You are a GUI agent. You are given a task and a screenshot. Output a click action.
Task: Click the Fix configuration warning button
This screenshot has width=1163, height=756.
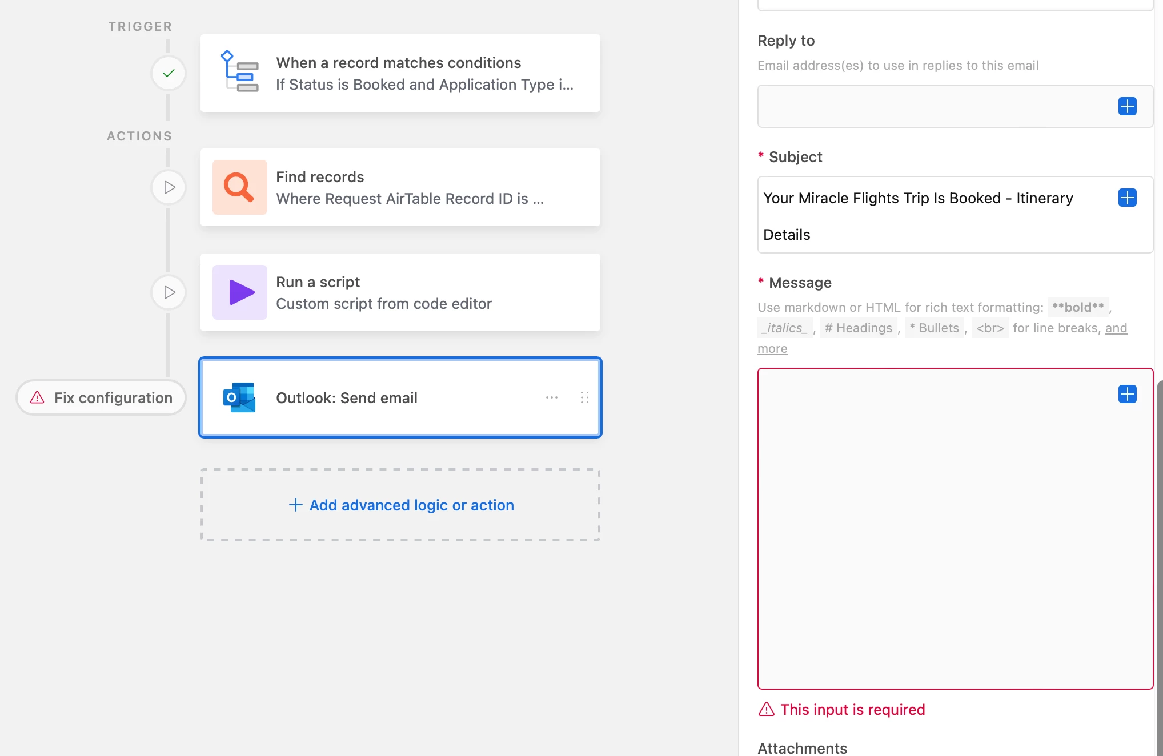tap(102, 397)
